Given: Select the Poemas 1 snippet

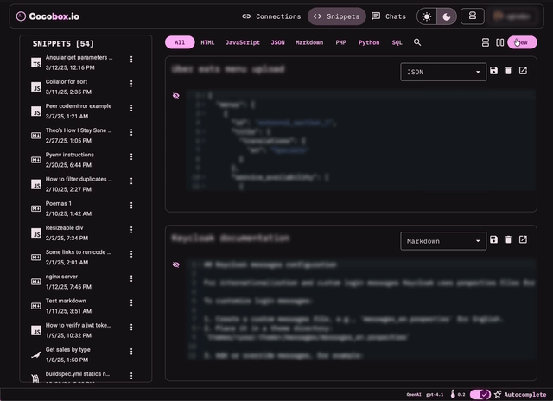Looking at the screenshot, I should 79,208.
